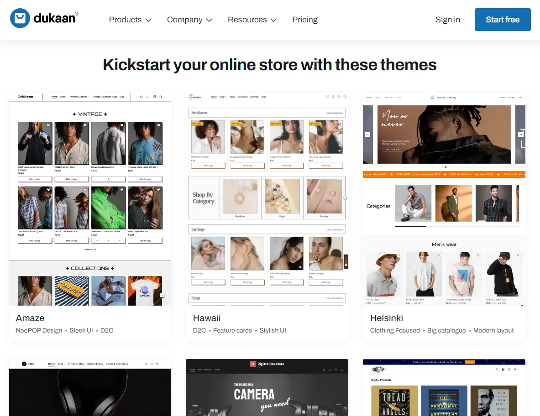The width and height of the screenshot is (540, 416).
Task: Expand the Products dropdown menu
Action: (x=130, y=20)
